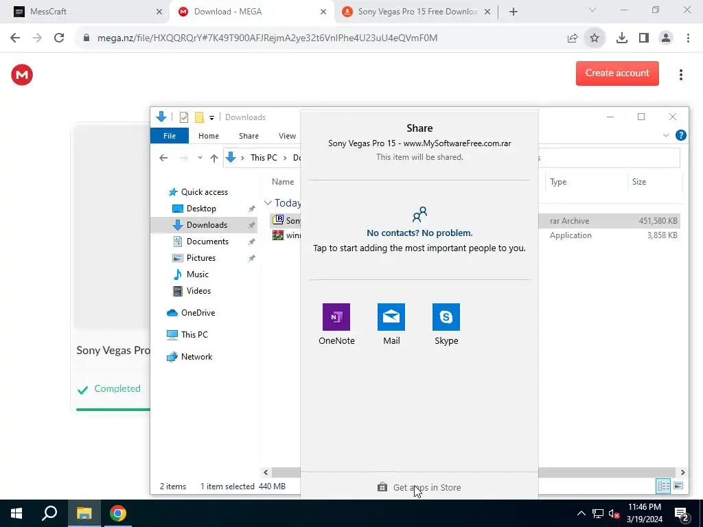Share file via Skype app icon

pos(446,317)
